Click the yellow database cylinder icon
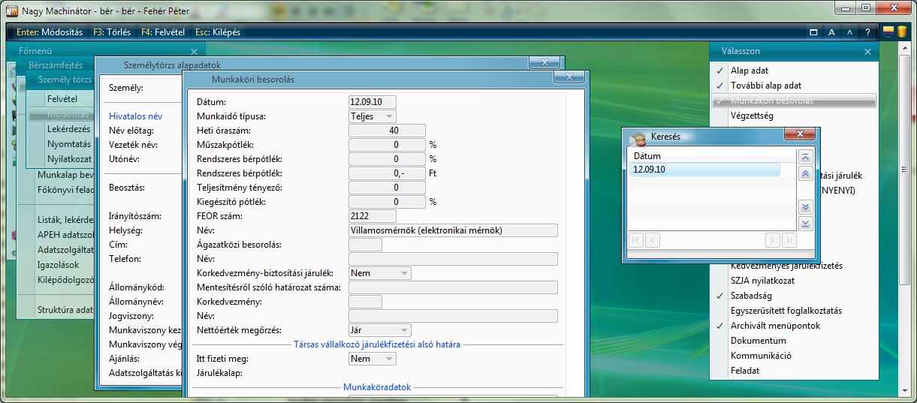The width and height of the screenshot is (917, 403). pos(901,32)
